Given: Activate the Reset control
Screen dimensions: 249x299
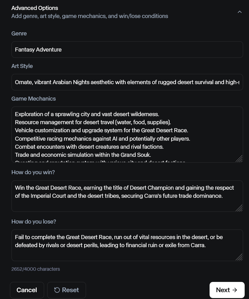Looking at the screenshot, I should (x=66, y=290).
